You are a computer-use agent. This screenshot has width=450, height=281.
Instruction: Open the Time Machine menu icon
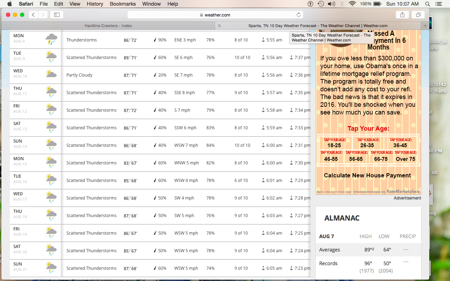321,4
